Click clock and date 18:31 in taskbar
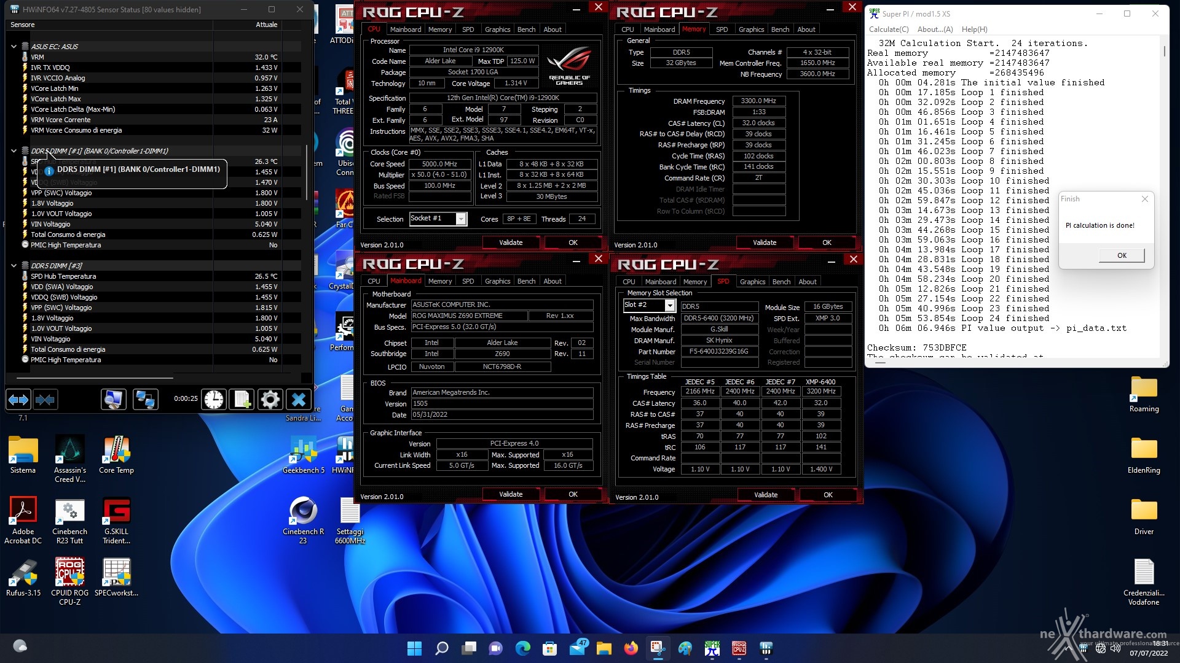1180x663 pixels. 1148,648
